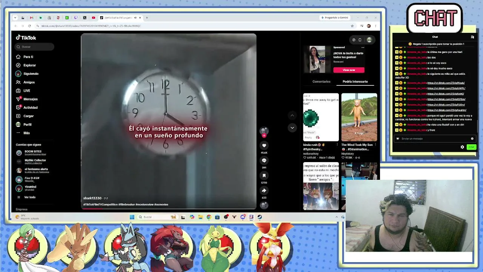Open the TikTok logo home link

pos(26,37)
